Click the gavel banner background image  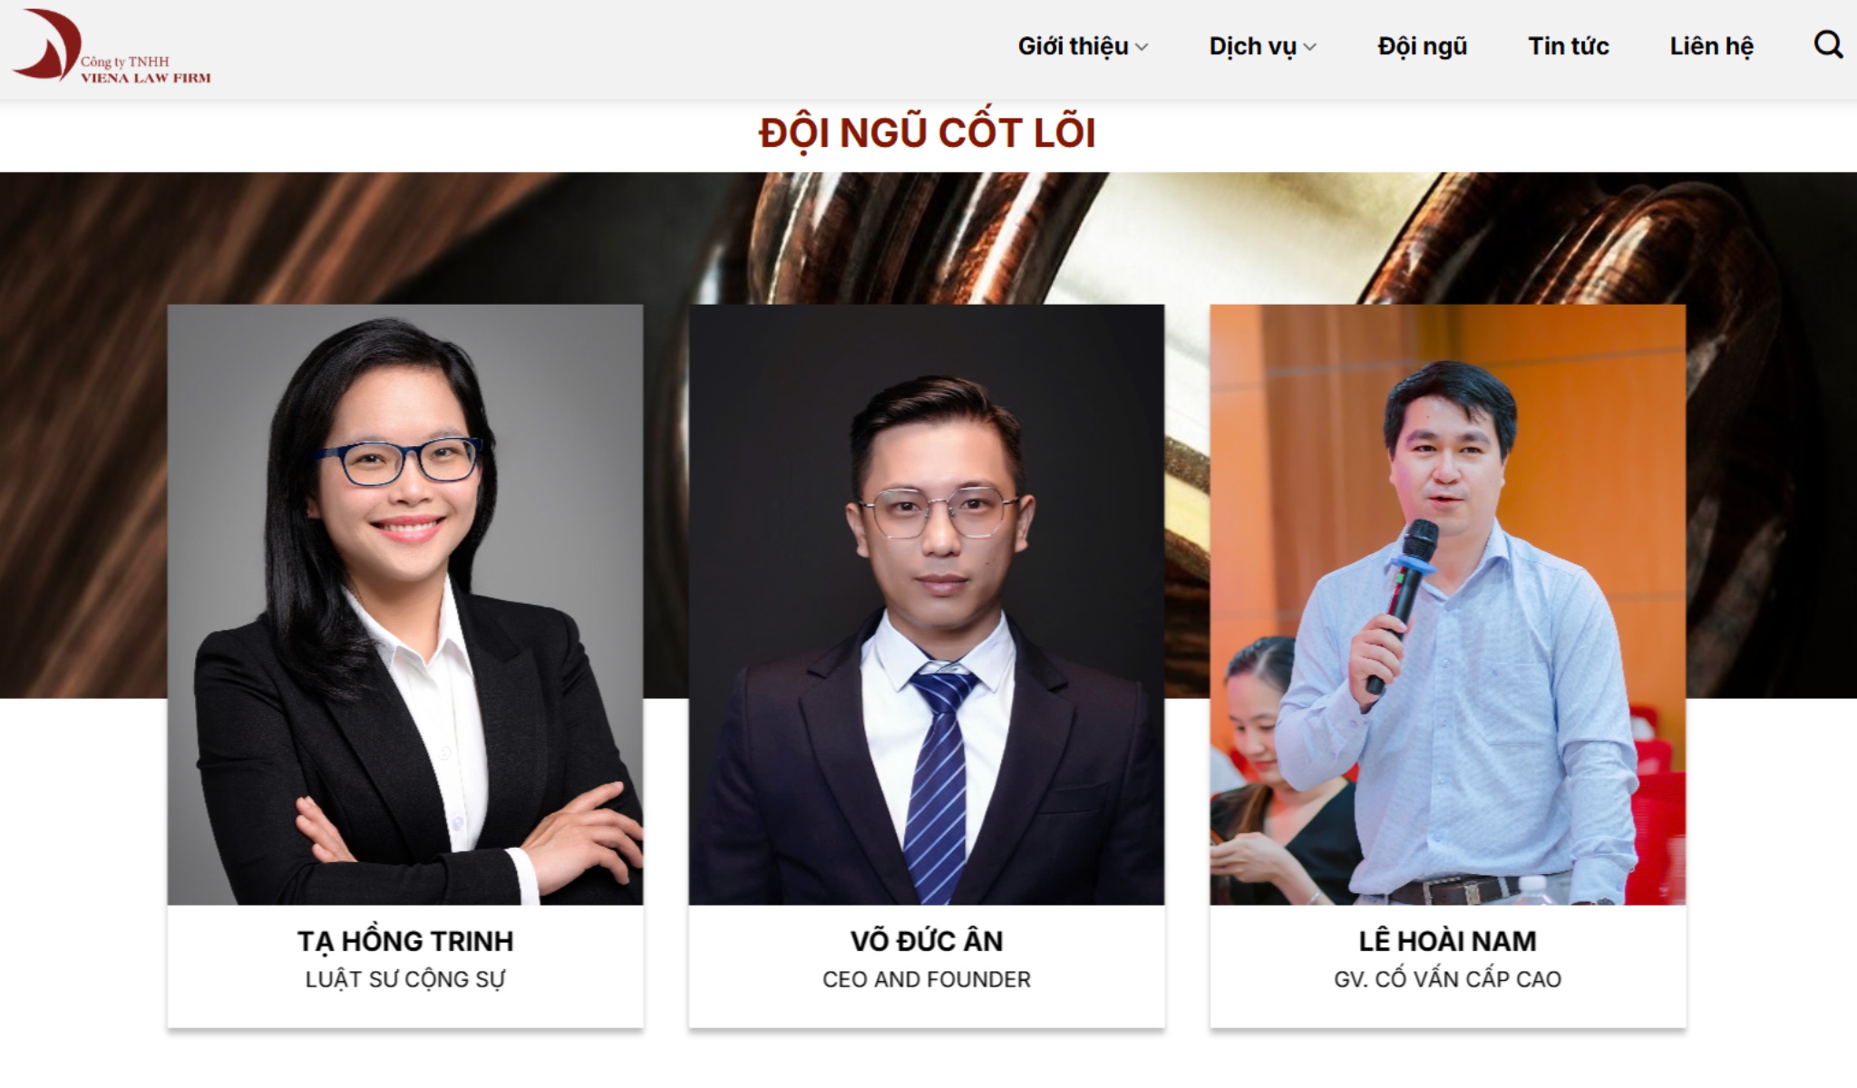928,238
